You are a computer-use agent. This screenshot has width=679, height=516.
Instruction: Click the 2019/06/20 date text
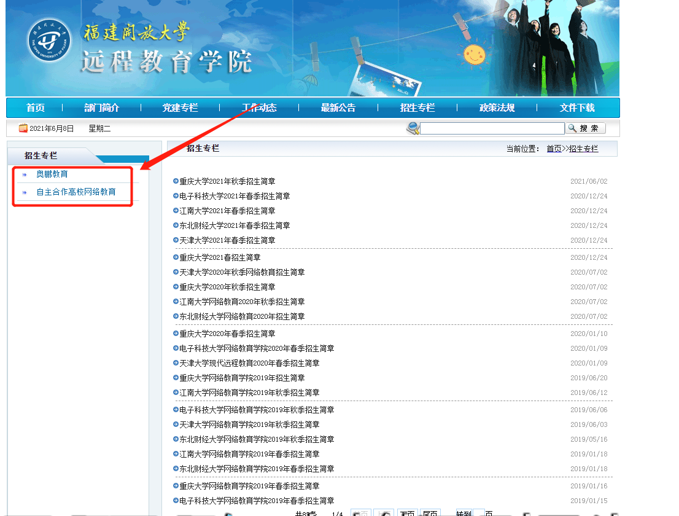click(589, 378)
